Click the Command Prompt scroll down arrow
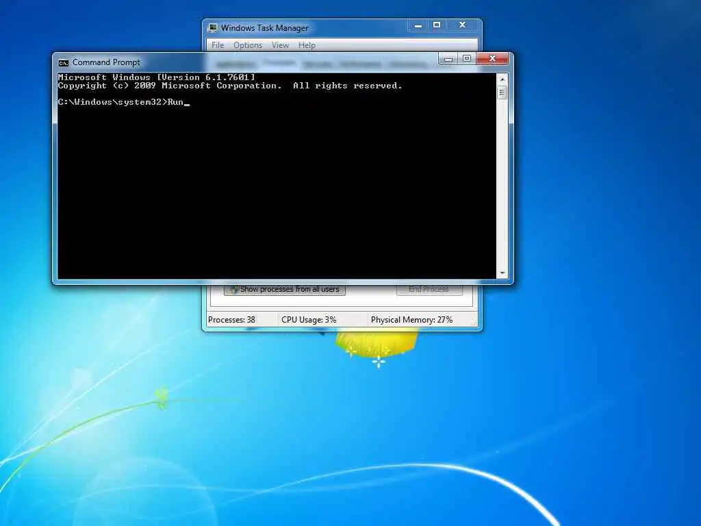The image size is (701, 526). pos(502,273)
